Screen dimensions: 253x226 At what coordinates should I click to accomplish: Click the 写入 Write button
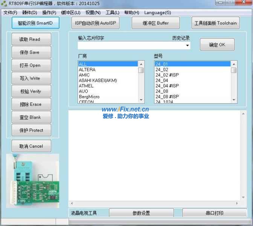point(31,78)
